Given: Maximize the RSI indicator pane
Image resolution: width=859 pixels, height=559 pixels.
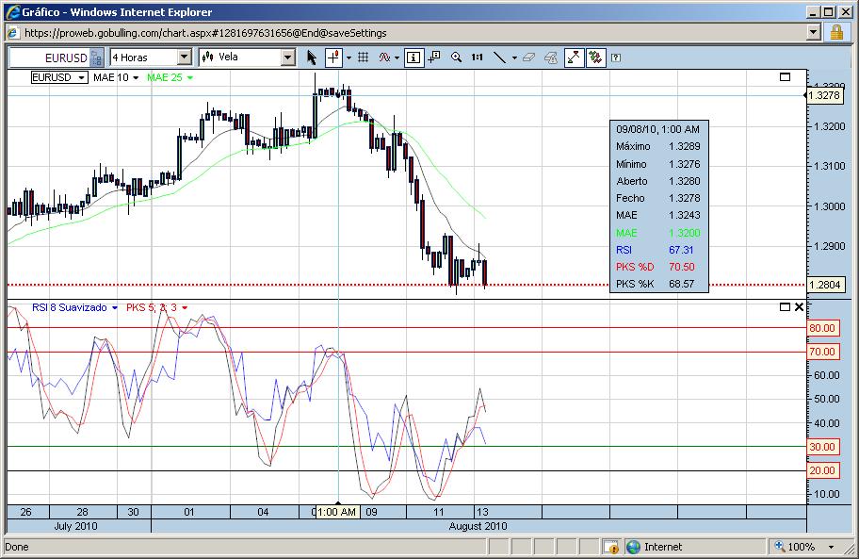Looking at the screenshot, I should 785,307.
